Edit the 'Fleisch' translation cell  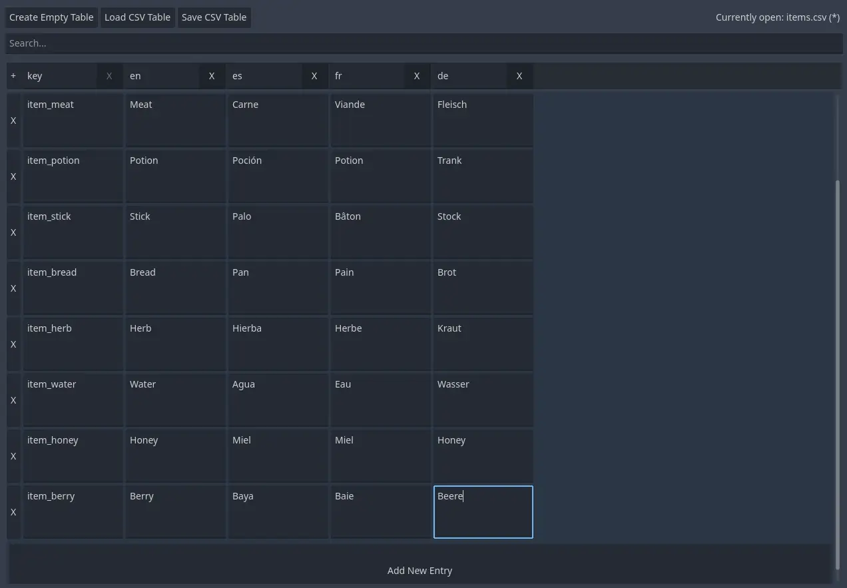[x=483, y=120]
